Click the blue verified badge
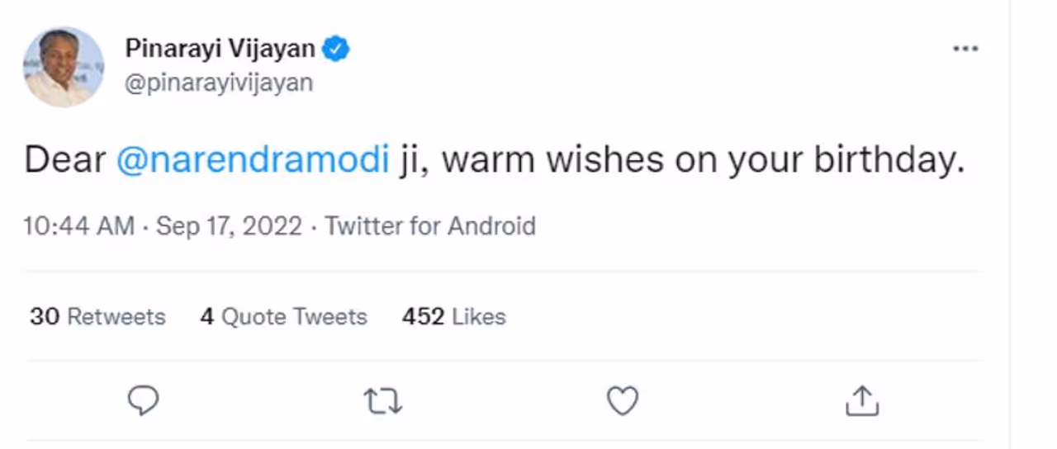This screenshot has height=449, width=1057. click(x=335, y=49)
